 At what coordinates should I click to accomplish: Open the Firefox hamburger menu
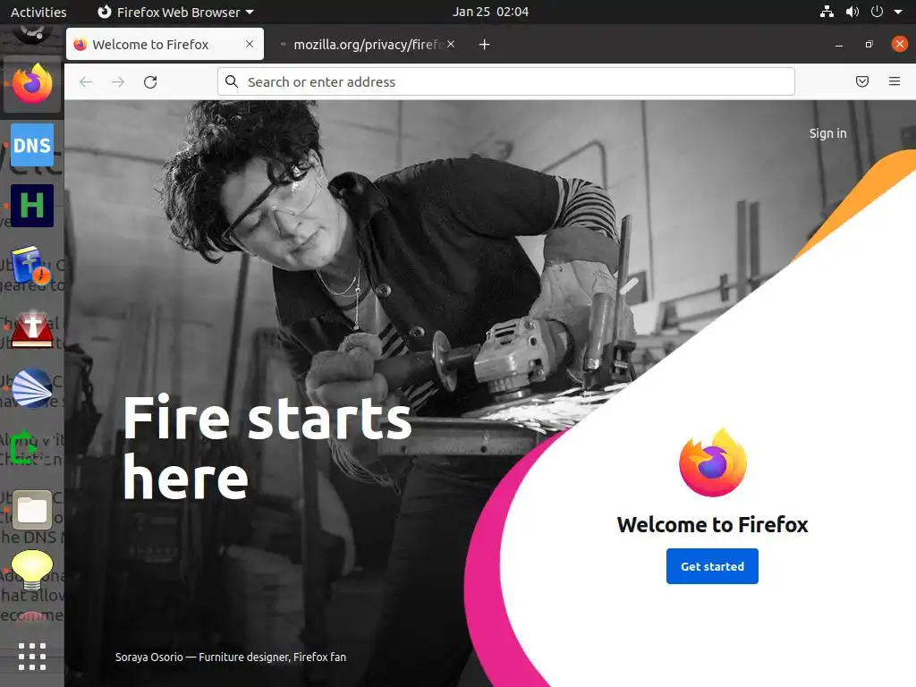coord(894,81)
